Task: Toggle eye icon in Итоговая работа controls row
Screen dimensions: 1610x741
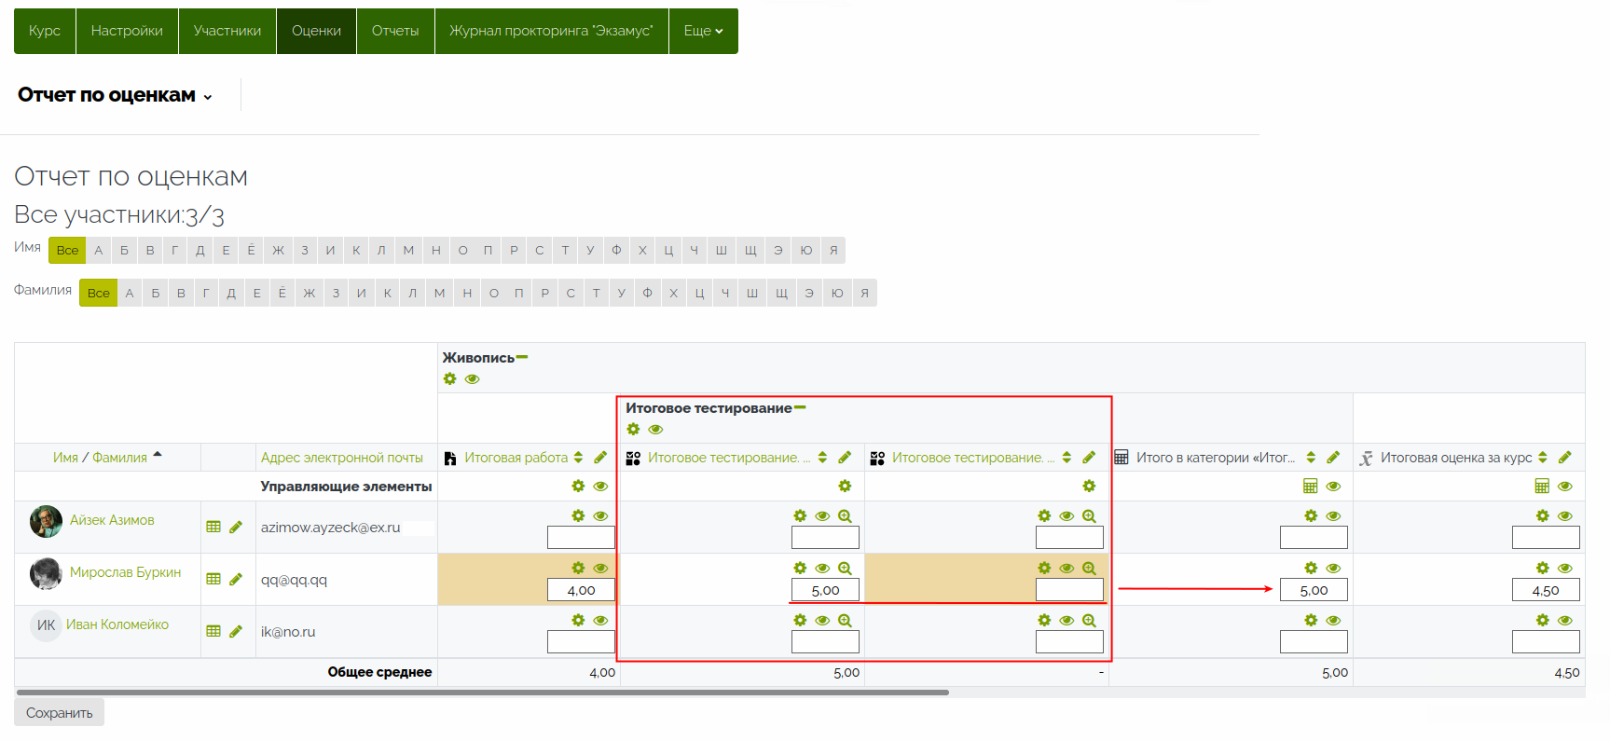Action: pos(600,487)
